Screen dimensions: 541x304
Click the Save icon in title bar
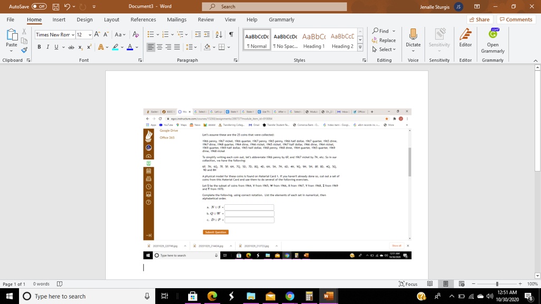(x=55, y=7)
